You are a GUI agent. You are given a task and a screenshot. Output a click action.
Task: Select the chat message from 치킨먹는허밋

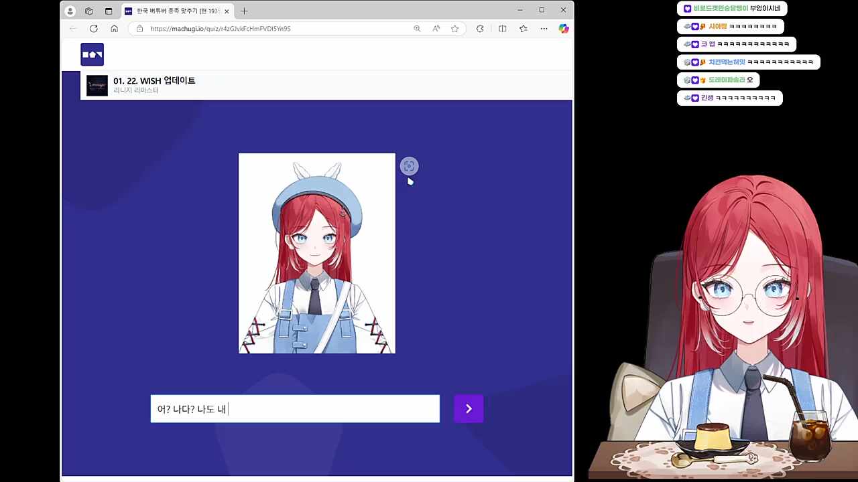[x=748, y=62]
